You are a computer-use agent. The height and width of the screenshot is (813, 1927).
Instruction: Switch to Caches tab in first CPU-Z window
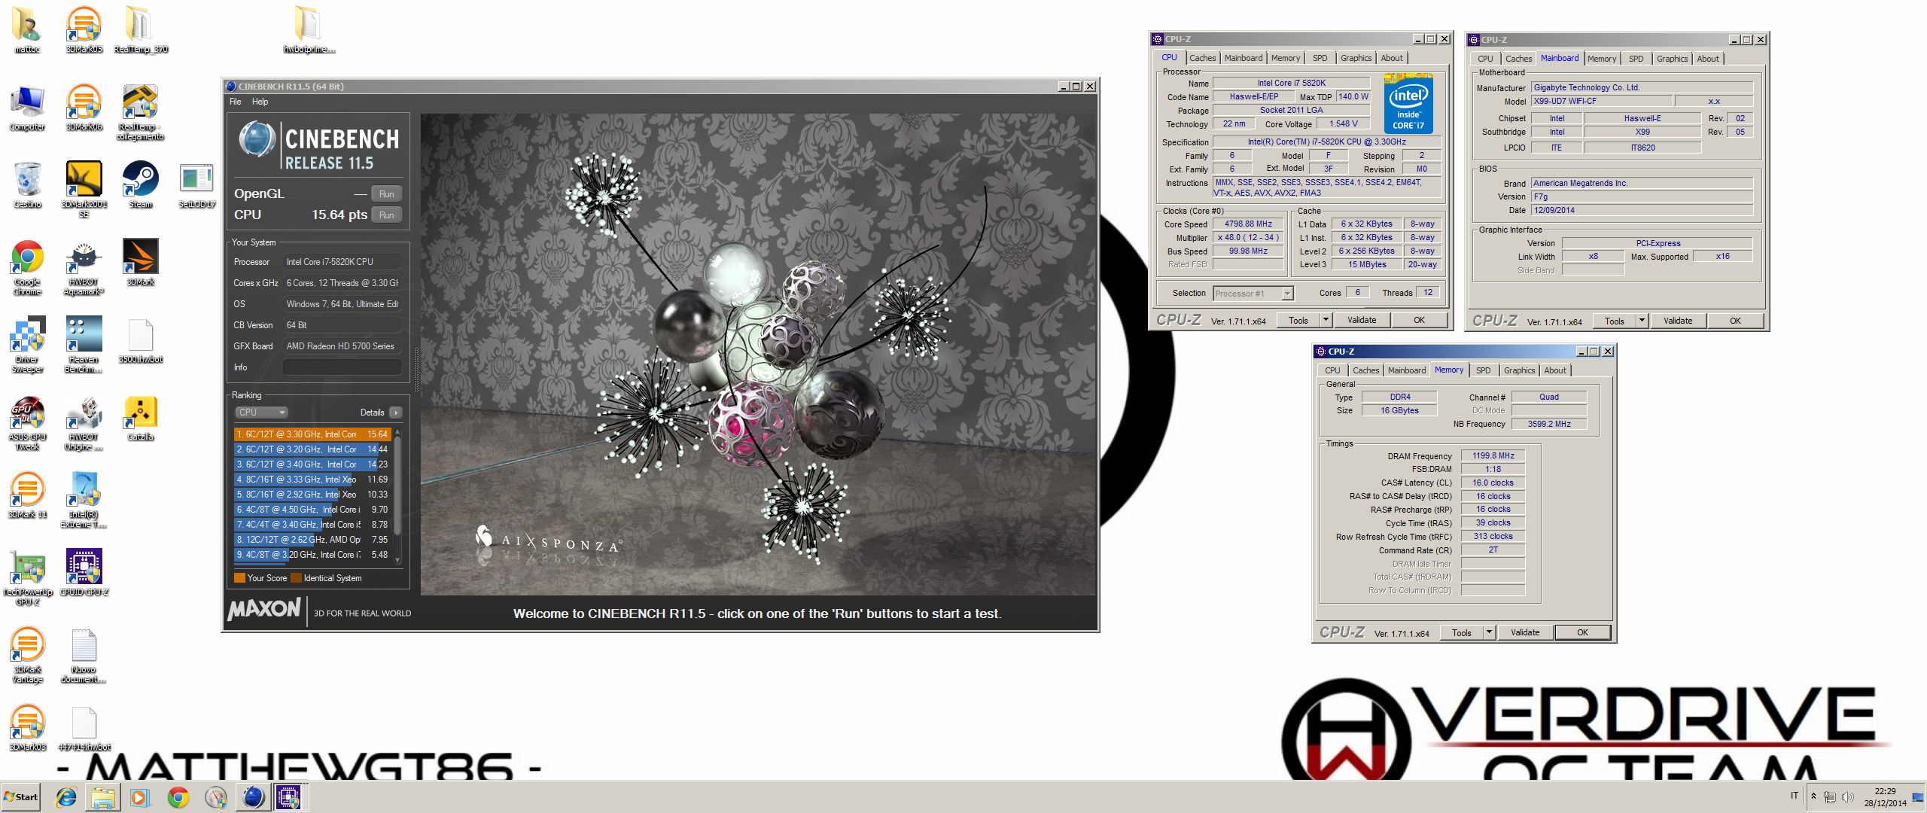pos(1202,58)
